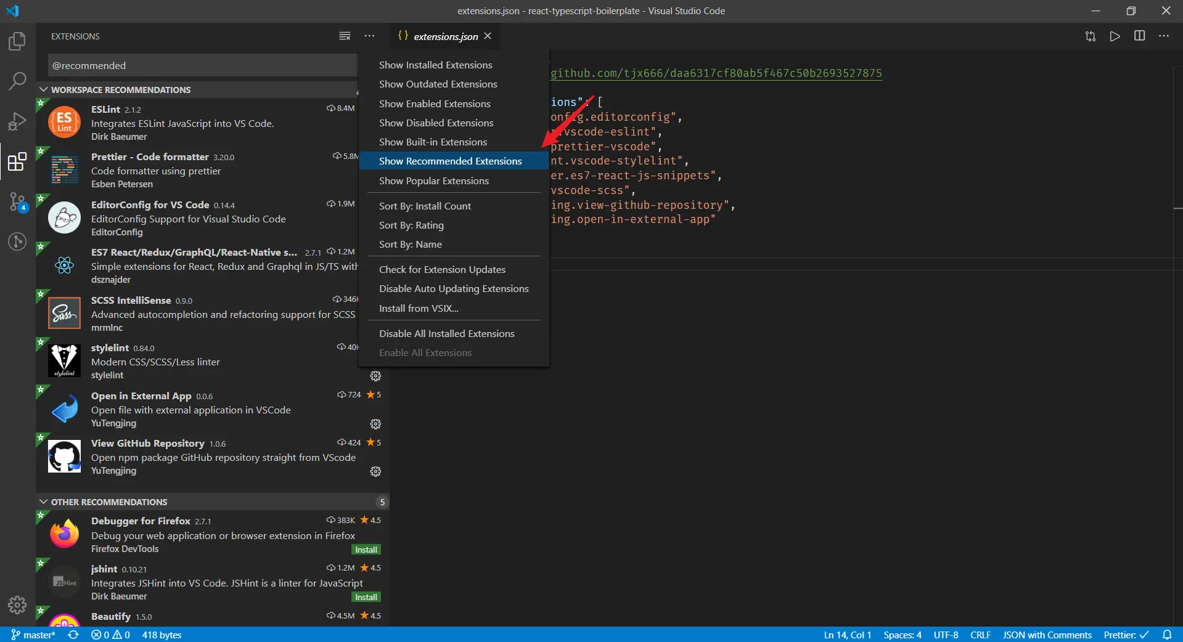Select Sort By: Install Count menu entry
This screenshot has height=642, width=1183.
[425, 206]
